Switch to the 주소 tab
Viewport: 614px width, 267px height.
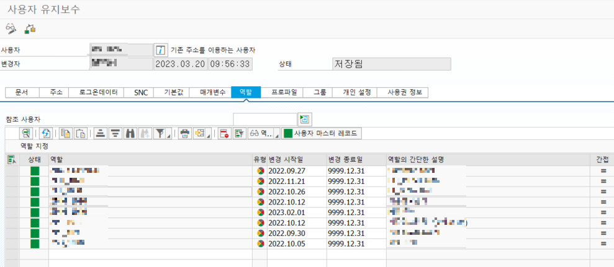click(54, 93)
